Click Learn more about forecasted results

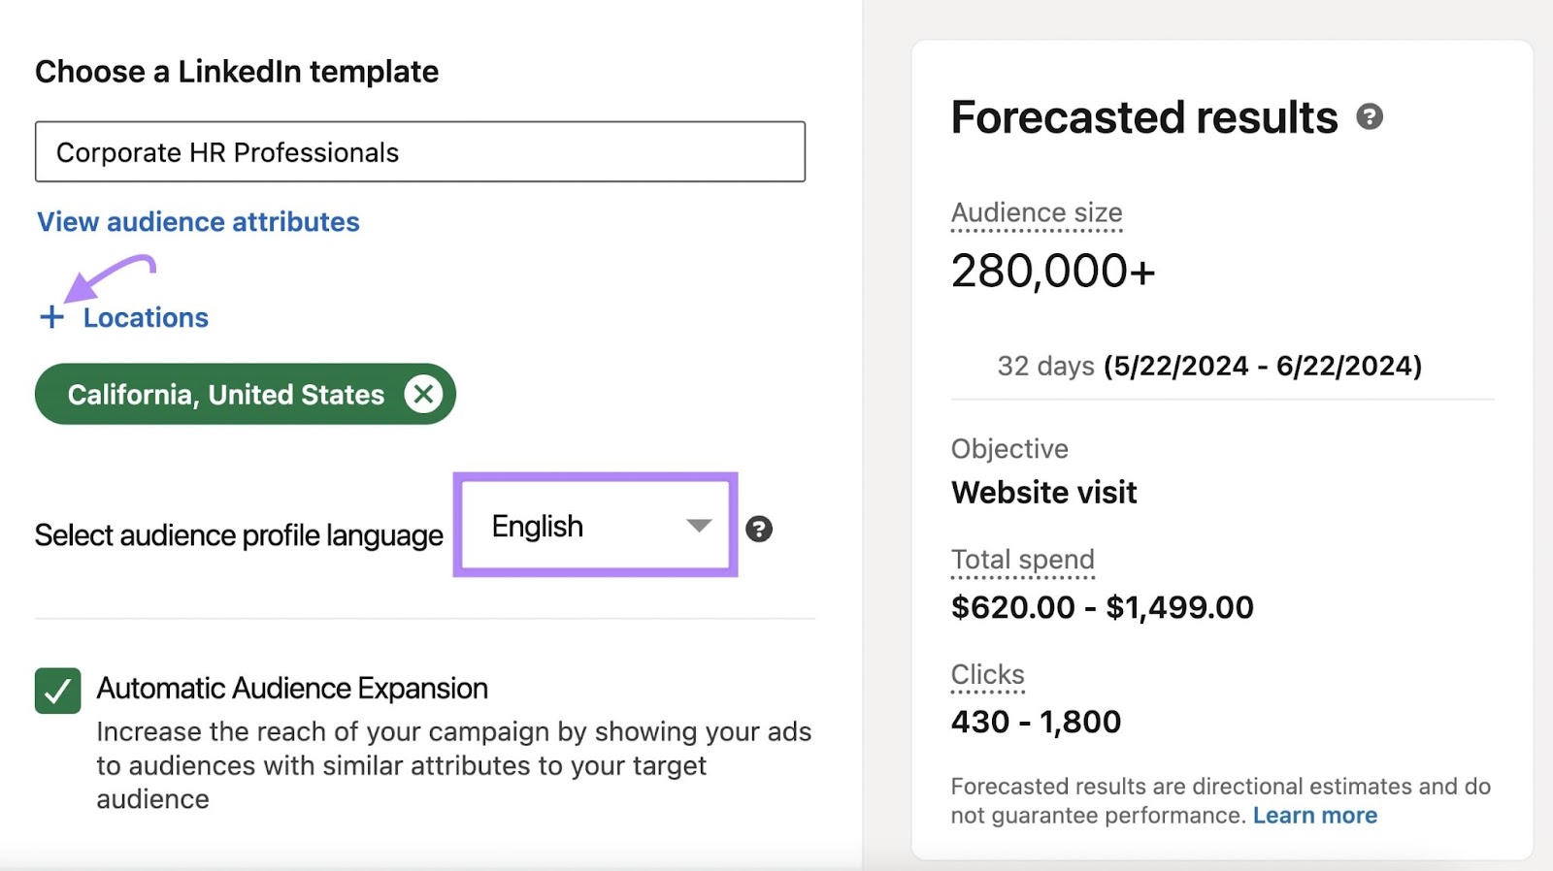click(1315, 816)
